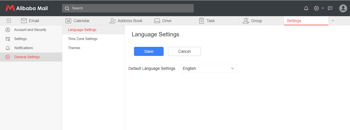
Task: Expand the Default Language Settings dropdown
Action: coord(209,68)
